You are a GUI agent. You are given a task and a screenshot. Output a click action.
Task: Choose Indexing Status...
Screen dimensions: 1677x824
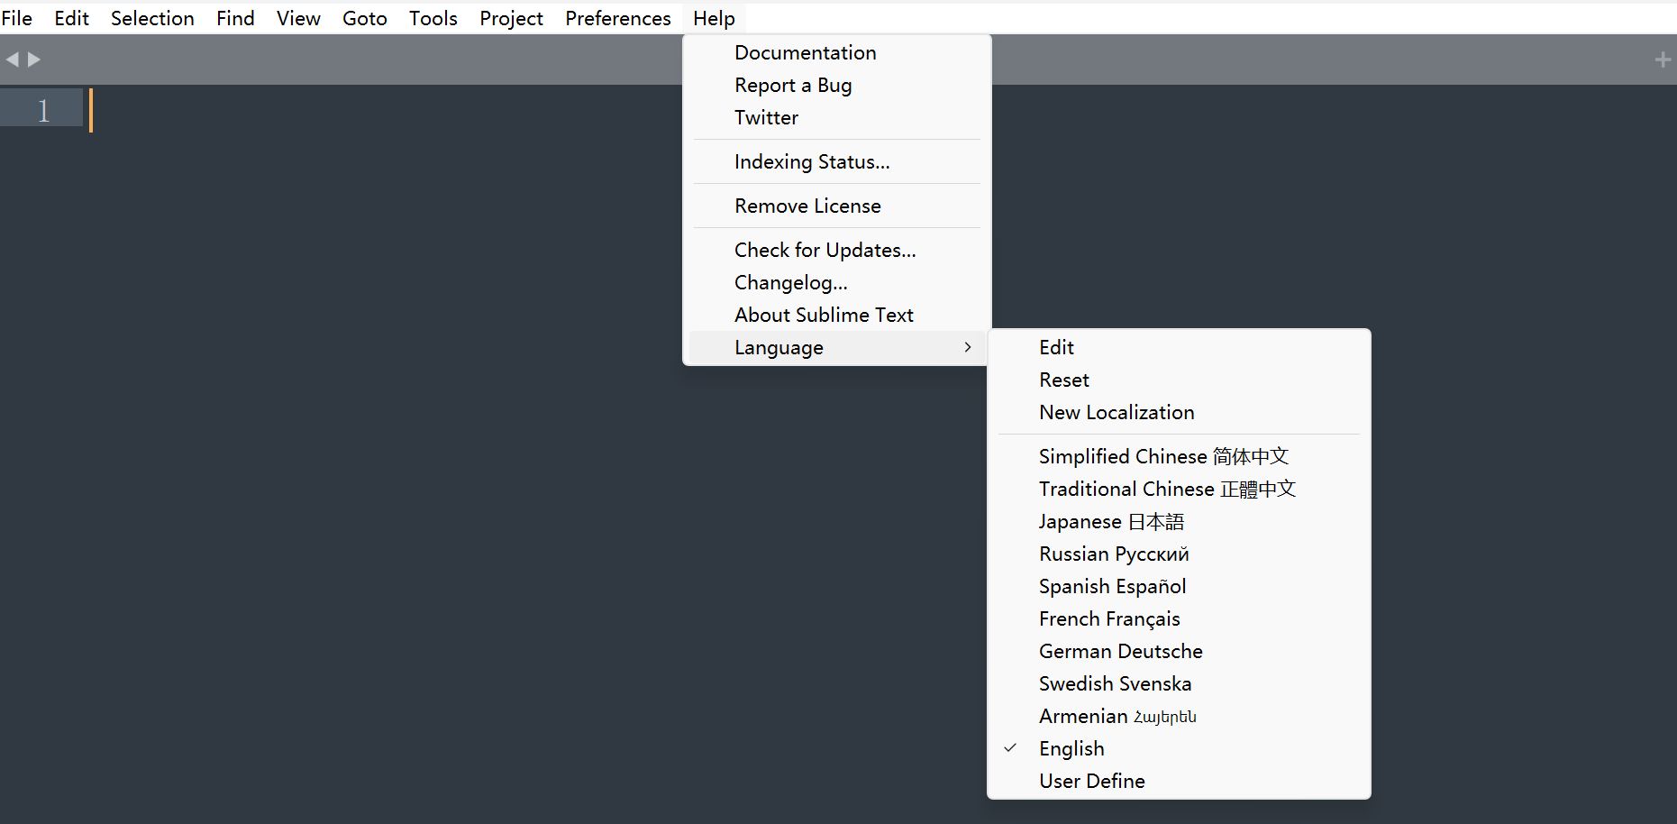[837, 161]
